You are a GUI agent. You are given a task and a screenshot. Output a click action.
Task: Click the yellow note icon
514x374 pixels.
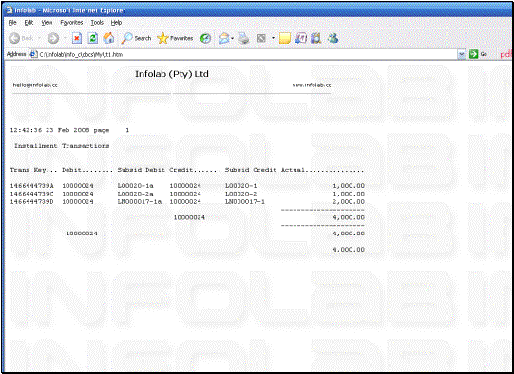(x=285, y=39)
